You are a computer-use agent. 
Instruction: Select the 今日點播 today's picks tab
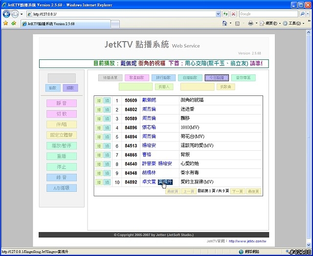point(217,78)
